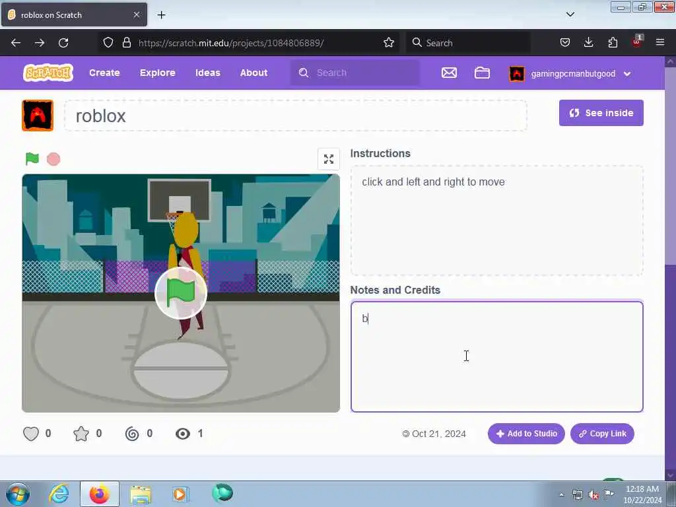This screenshot has width=676, height=507.
Task: Click the 'Oct 21, 2024' share date text
Action: pyautogui.click(x=439, y=434)
